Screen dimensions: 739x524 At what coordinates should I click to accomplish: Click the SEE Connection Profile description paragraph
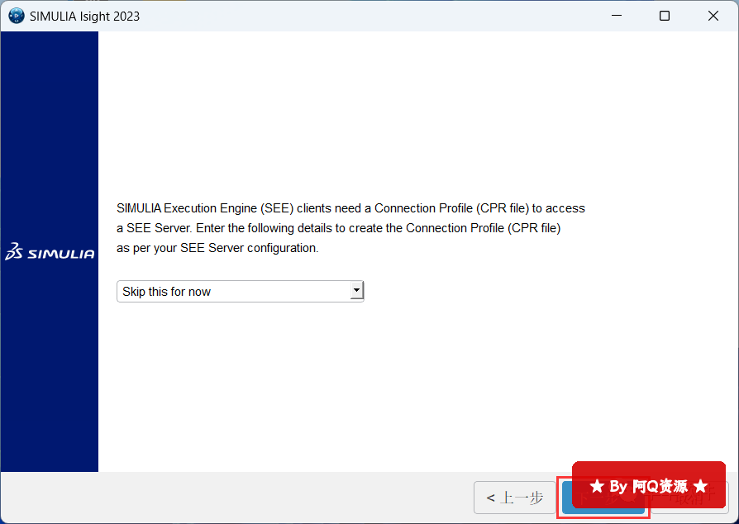pyautogui.click(x=350, y=228)
